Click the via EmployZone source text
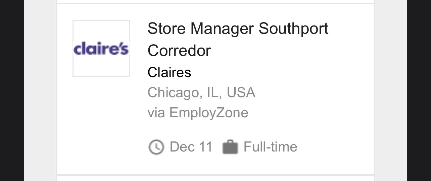 [x=198, y=113]
